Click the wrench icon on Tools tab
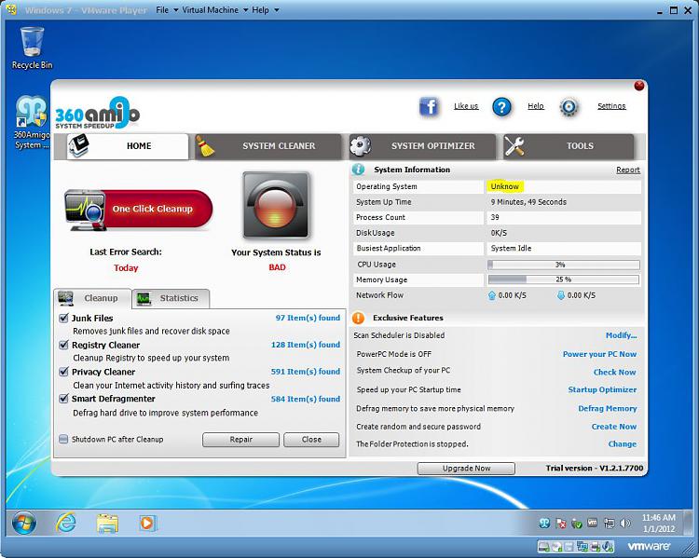The width and height of the screenshot is (699, 558). [514, 146]
